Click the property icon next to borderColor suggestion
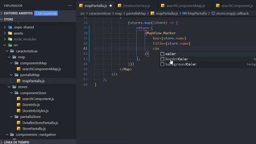 (162, 59)
